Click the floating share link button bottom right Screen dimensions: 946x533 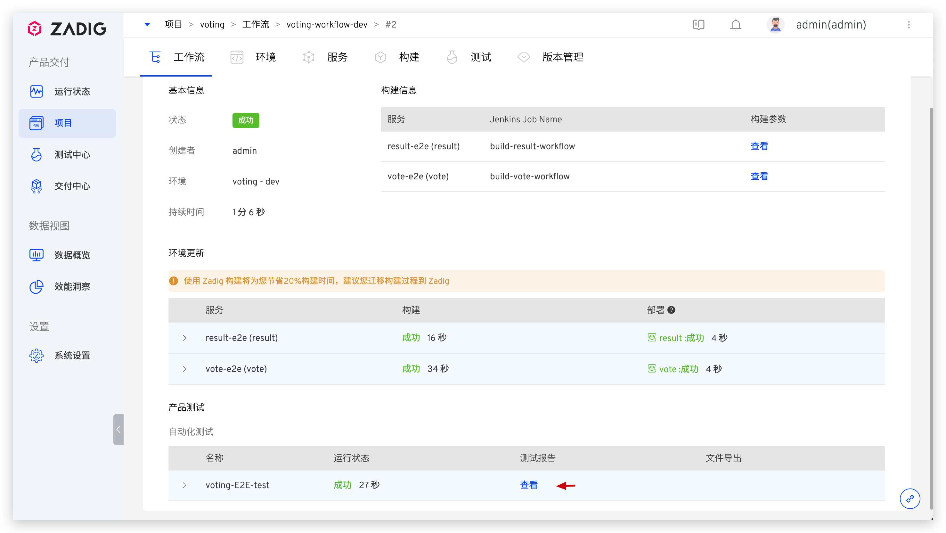point(909,498)
